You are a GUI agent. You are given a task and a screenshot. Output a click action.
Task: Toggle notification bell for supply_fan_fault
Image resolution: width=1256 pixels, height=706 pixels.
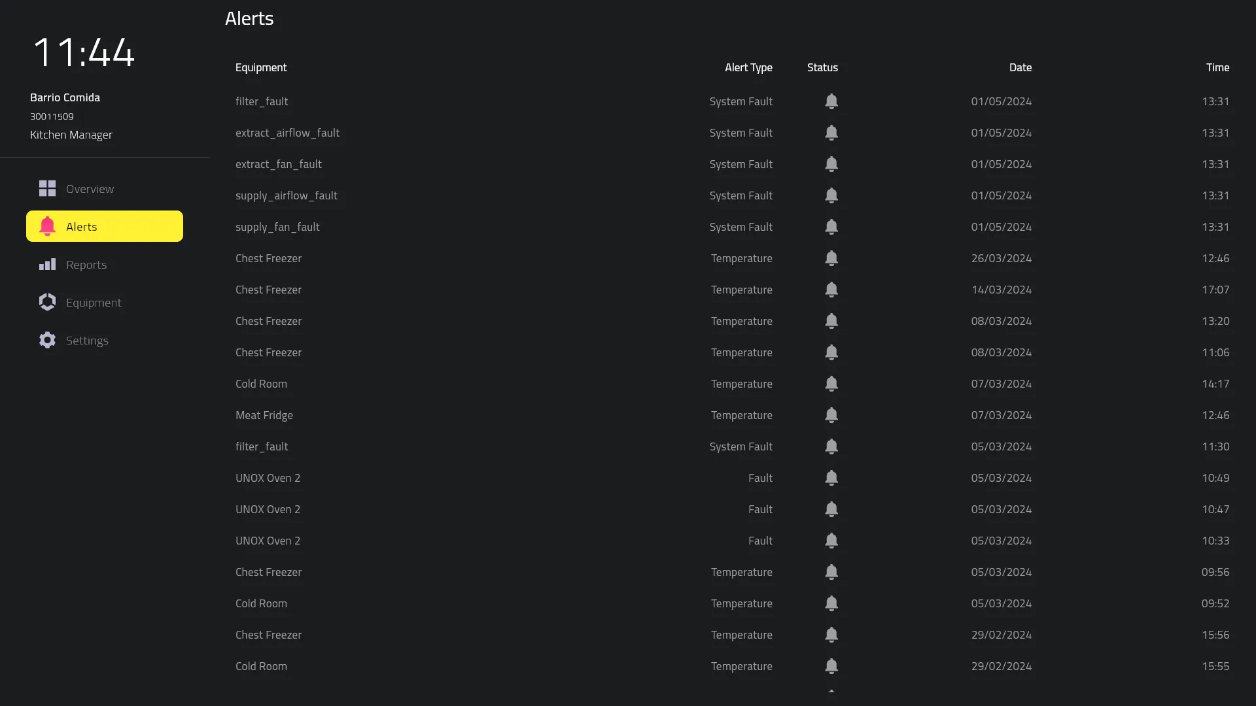pos(831,227)
